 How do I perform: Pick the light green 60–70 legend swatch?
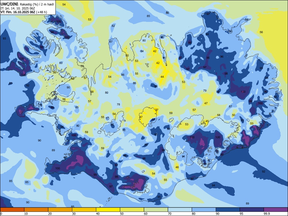[156, 210]
